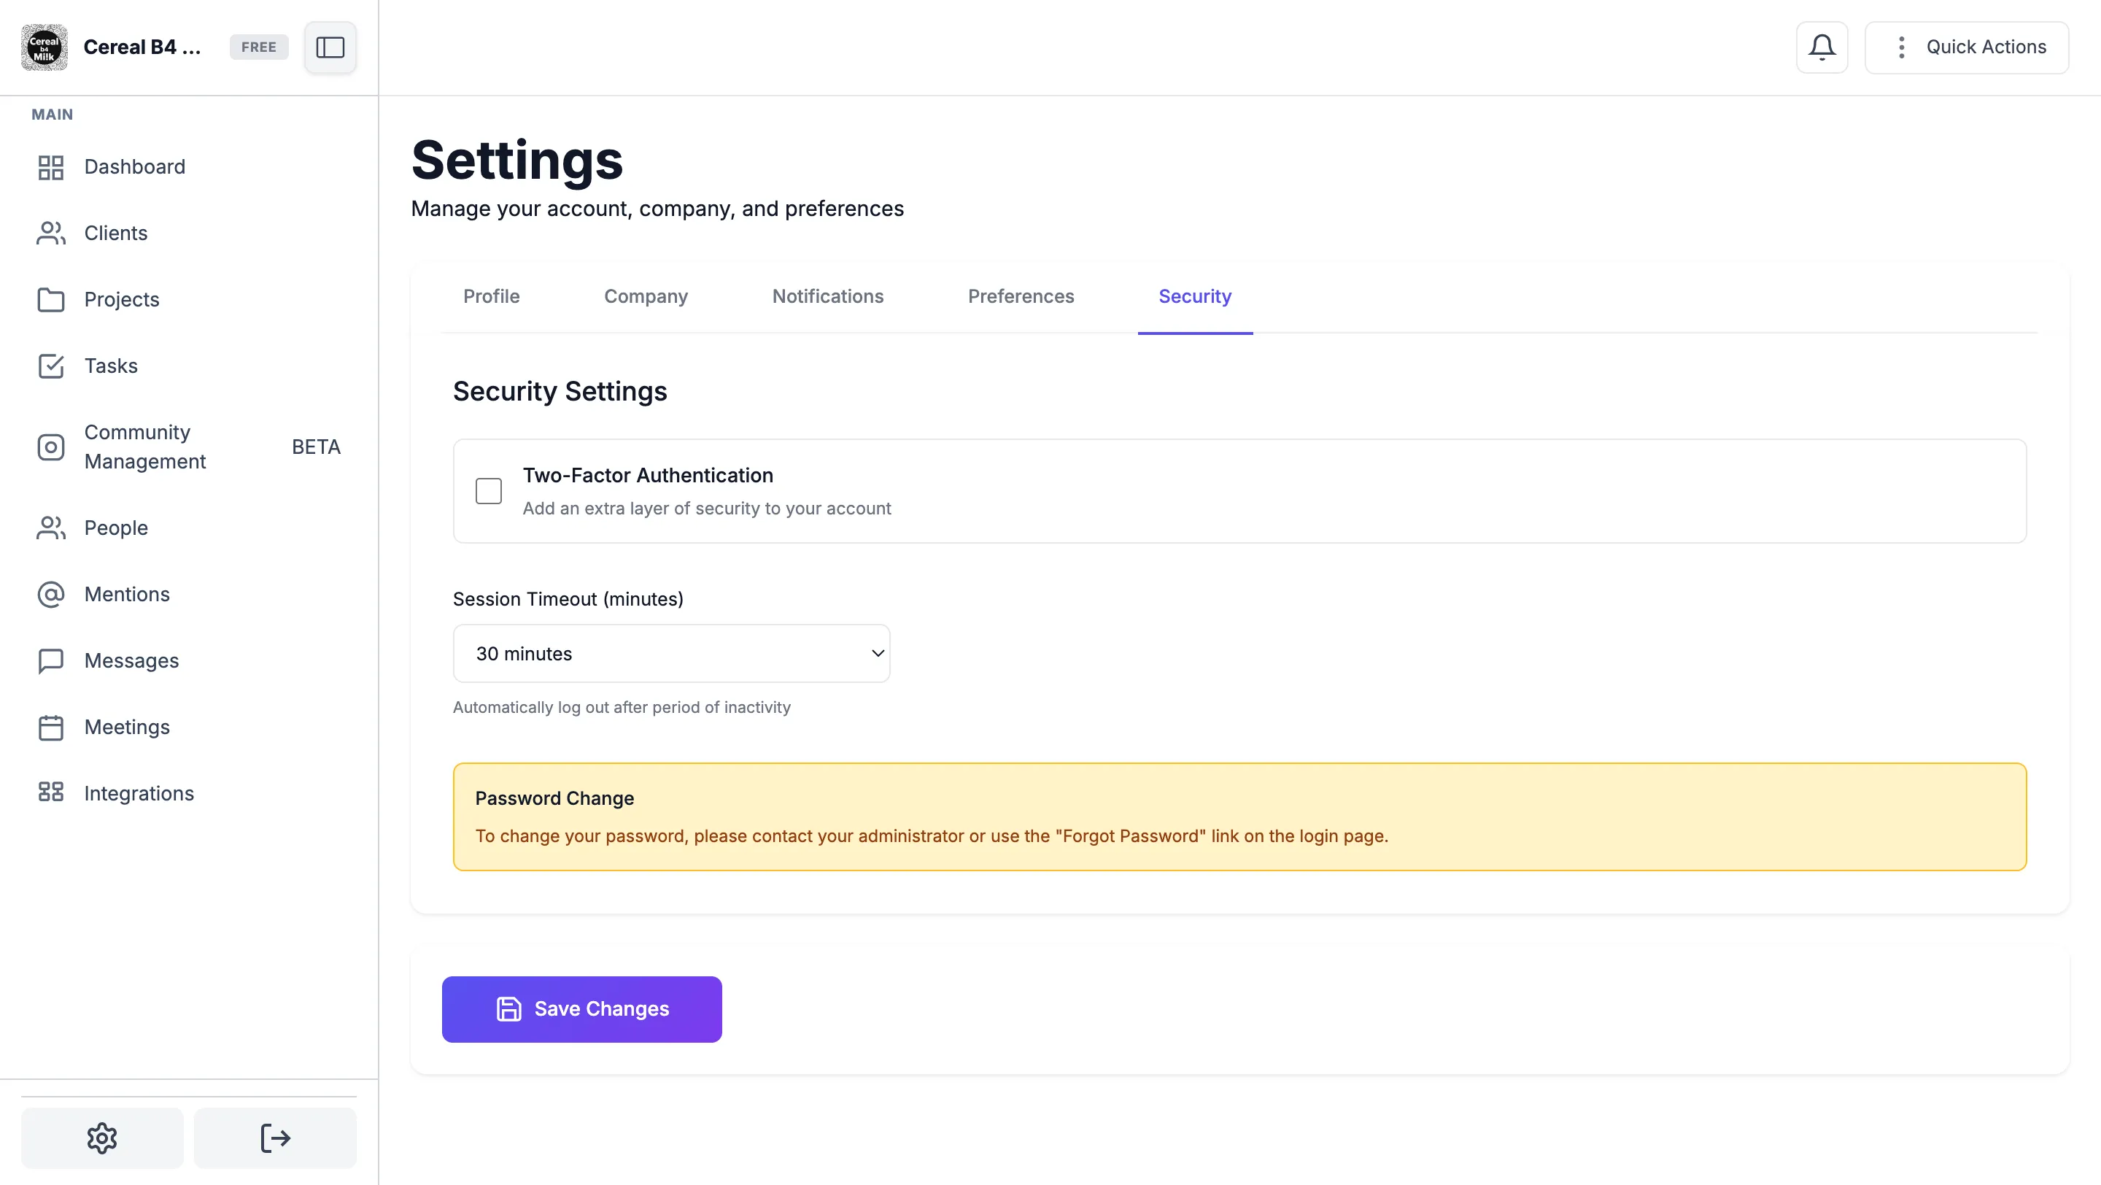The image size is (2101, 1185).
Task: Enable the Two-Factor Authentication checkbox
Action: click(489, 491)
